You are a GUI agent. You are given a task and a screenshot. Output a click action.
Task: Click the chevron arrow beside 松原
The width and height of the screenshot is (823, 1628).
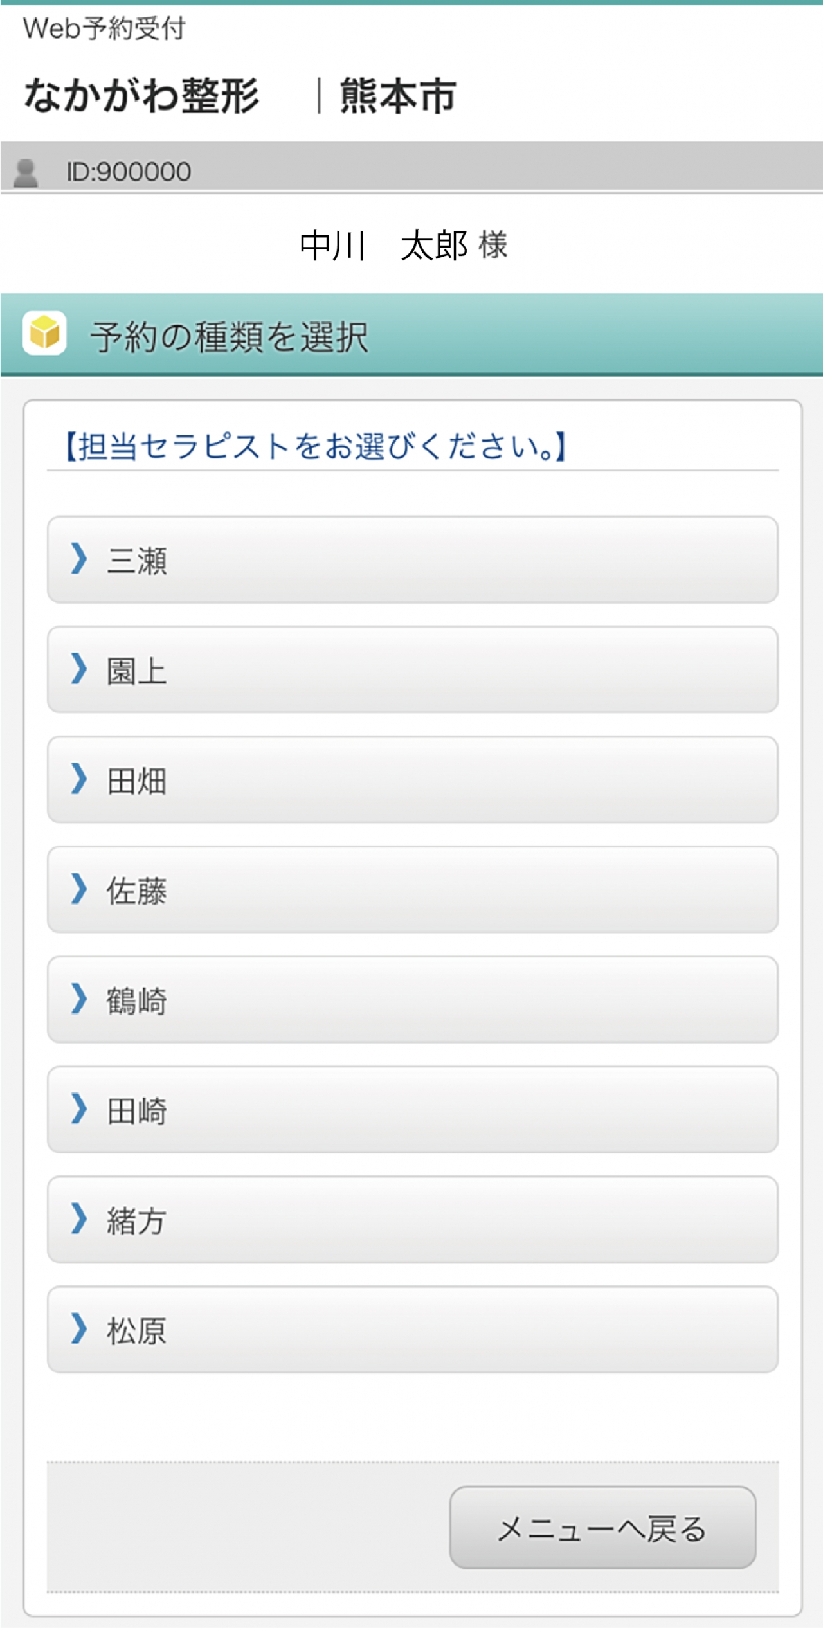[x=78, y=1328]
